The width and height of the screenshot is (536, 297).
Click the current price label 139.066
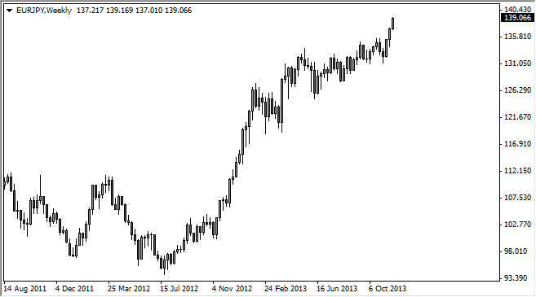pyautogui.click(x=517, y=18)
